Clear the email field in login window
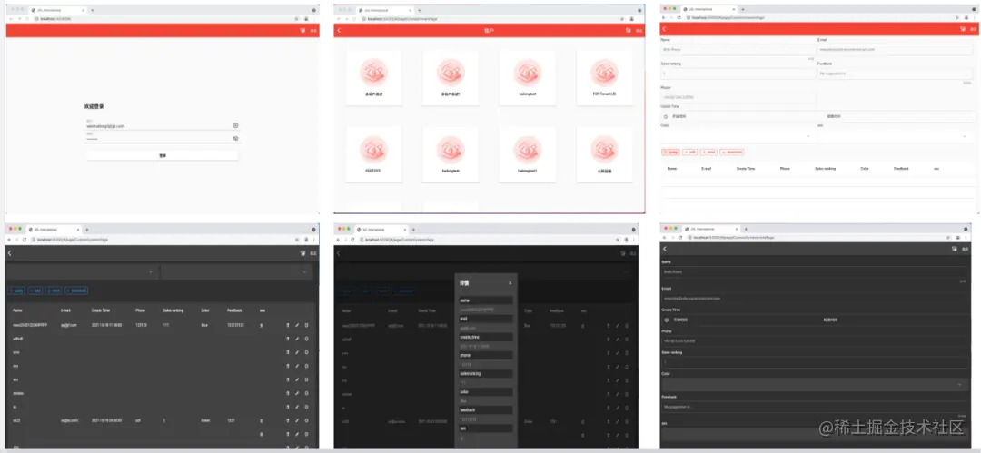The width and height of the screenshot is (981, 453). [x=236, y=125]
